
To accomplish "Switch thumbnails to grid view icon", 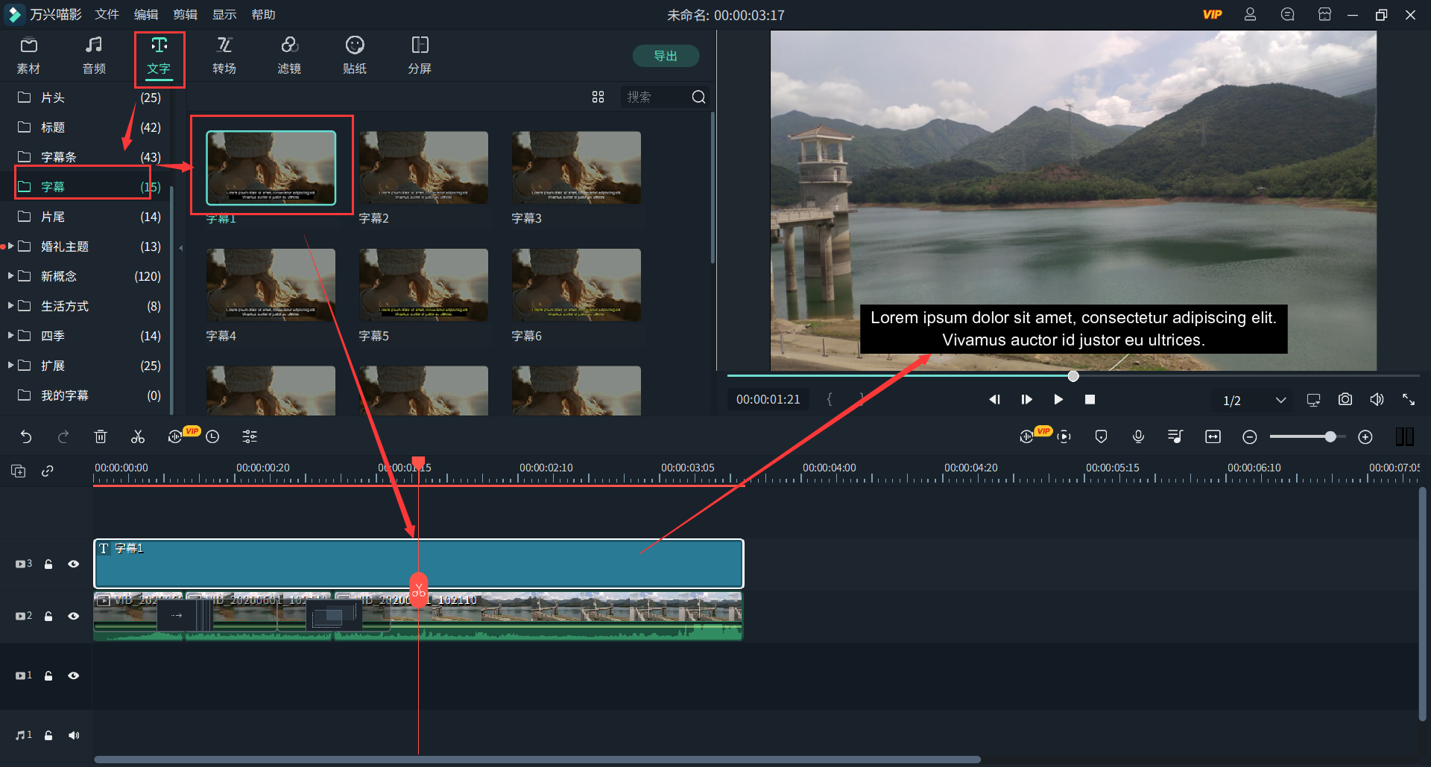I will [598, 97].
